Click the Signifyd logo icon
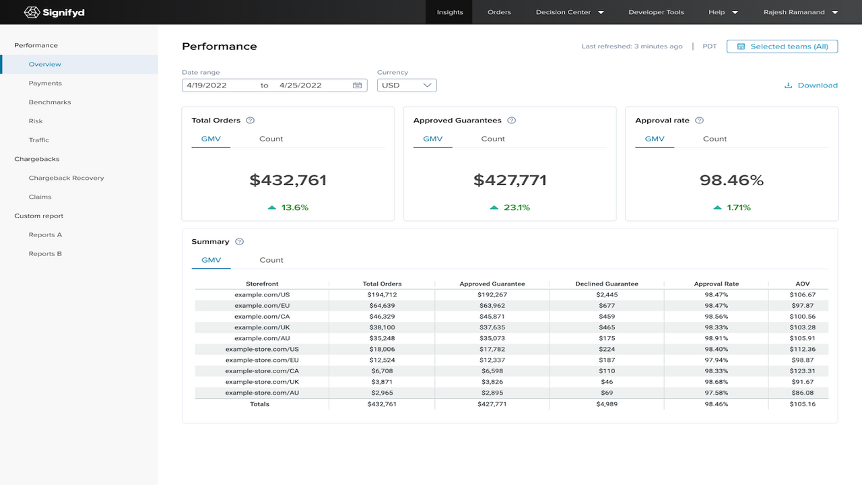This screenshot has width=862, height=485. tap(32, 12)
